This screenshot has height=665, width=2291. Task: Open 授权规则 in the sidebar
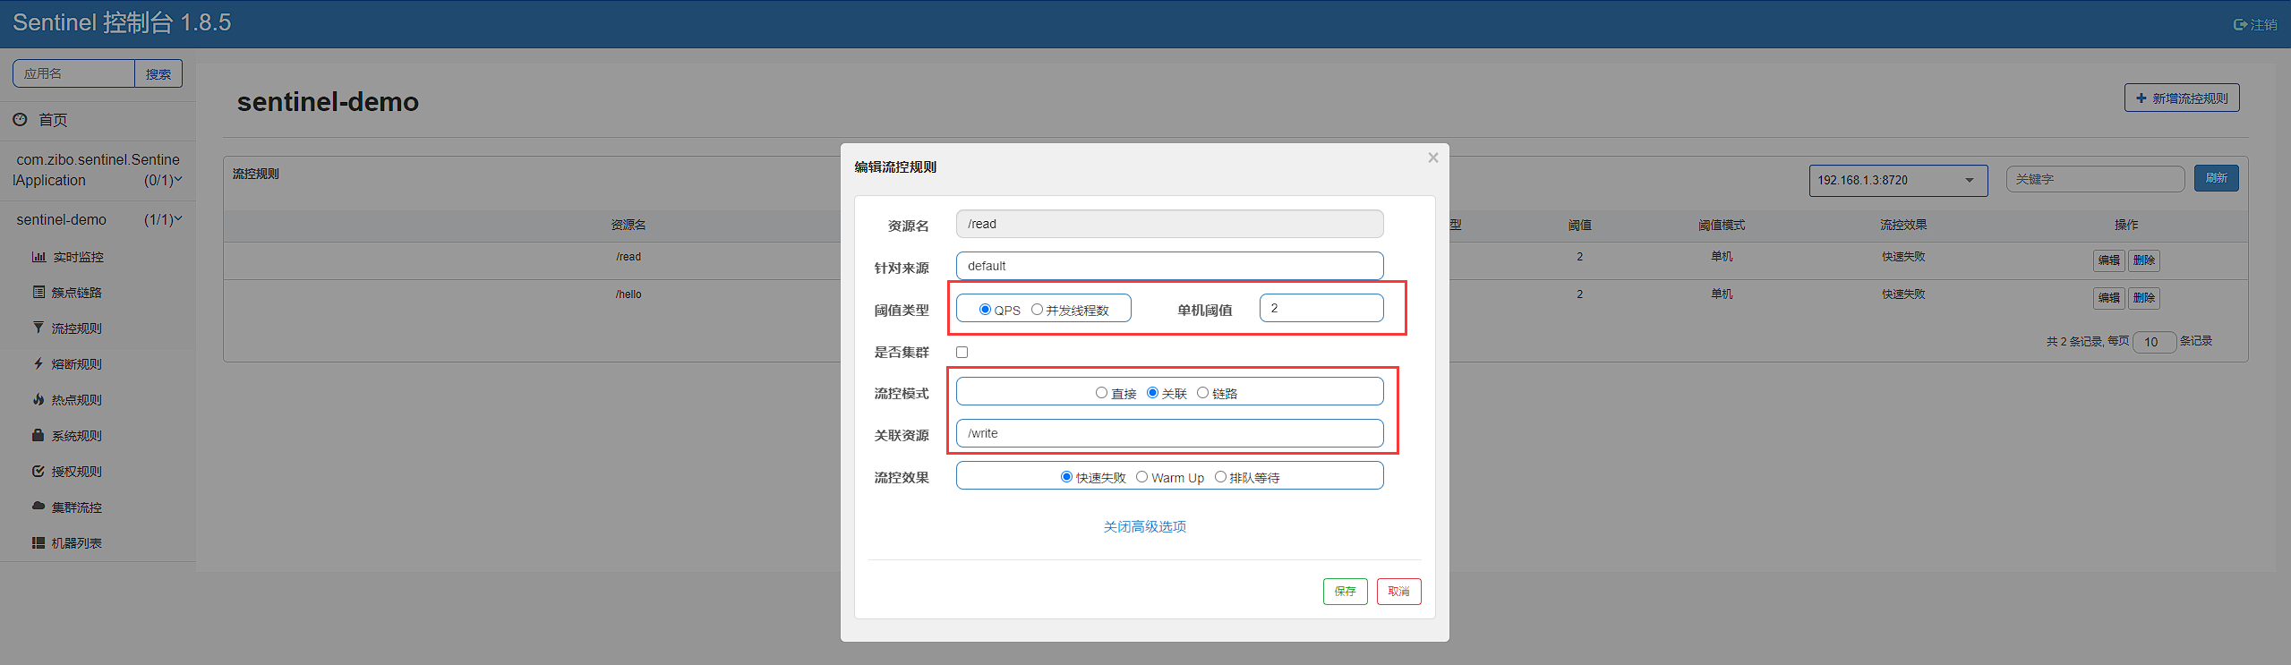coord(77,472)
